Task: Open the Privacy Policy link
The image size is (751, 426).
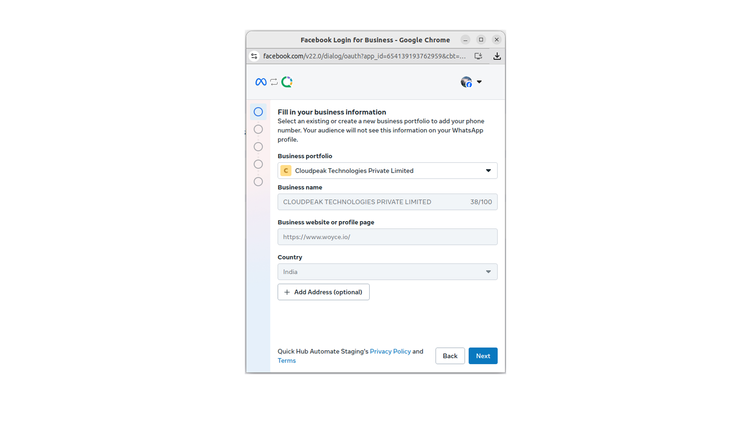Action: tap(390, 351)
